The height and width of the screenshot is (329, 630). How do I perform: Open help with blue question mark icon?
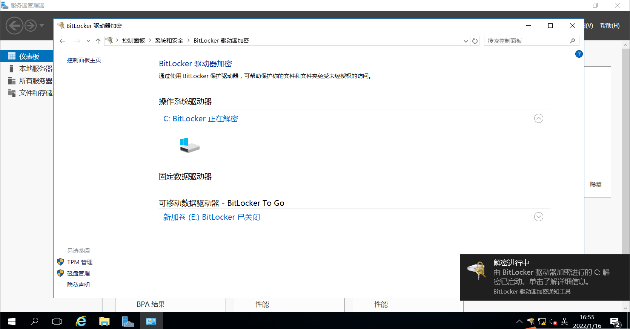click(x=579, y=54)
